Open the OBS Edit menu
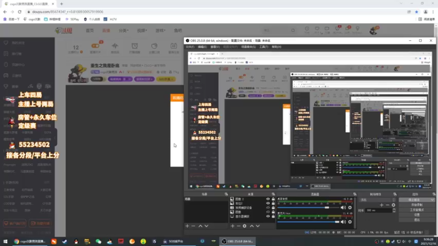This screenshot has height=246, width=438. coord(202,47)
